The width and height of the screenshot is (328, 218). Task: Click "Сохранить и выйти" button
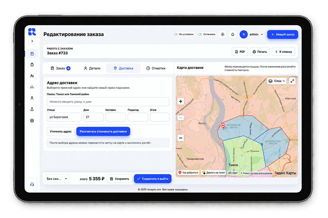tap(153, 179)
